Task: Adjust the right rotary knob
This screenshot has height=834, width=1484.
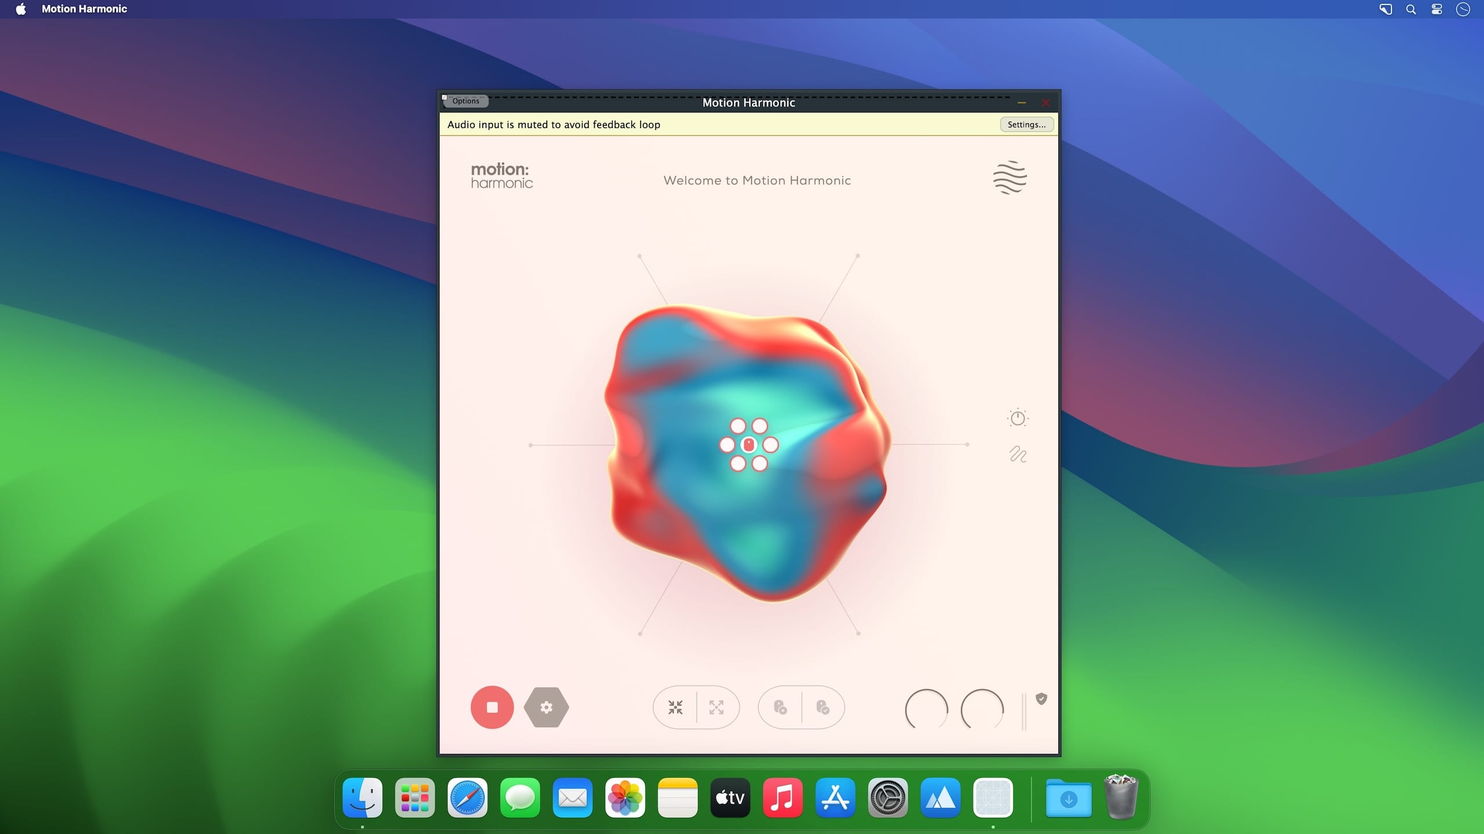Action: coord(982,709)
